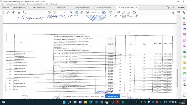Open the Справка menu
The image size is (187, 105).
click(x=54, y=4)
